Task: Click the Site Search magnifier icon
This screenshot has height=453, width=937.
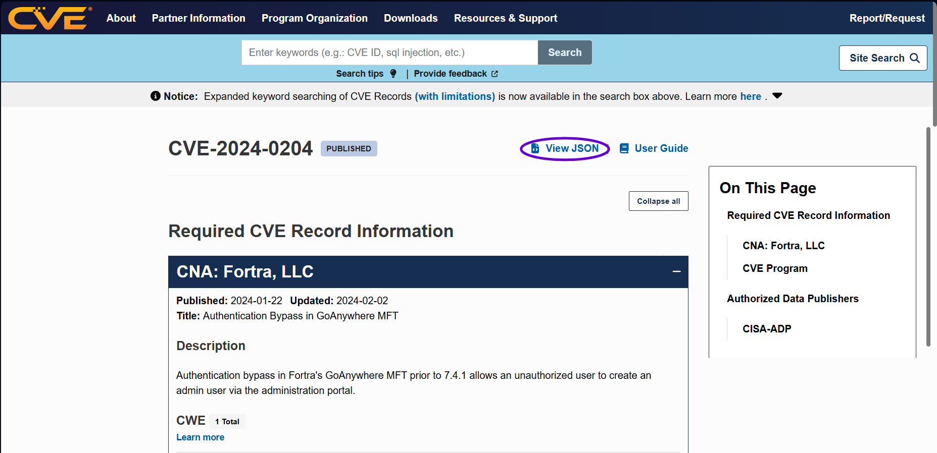Action: tap(915, 58)
